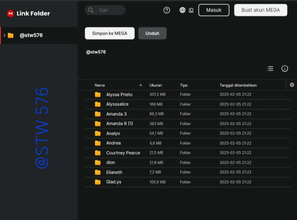
Task: Expand the @stw576 tree chevron
Action: point(5,35)
